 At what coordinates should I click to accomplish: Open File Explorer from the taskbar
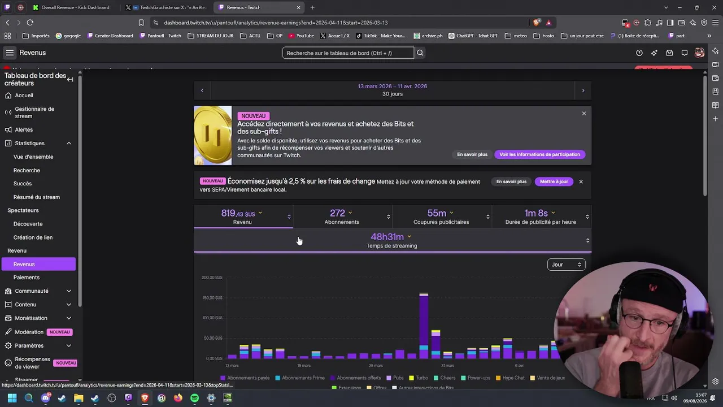(79, 398)
